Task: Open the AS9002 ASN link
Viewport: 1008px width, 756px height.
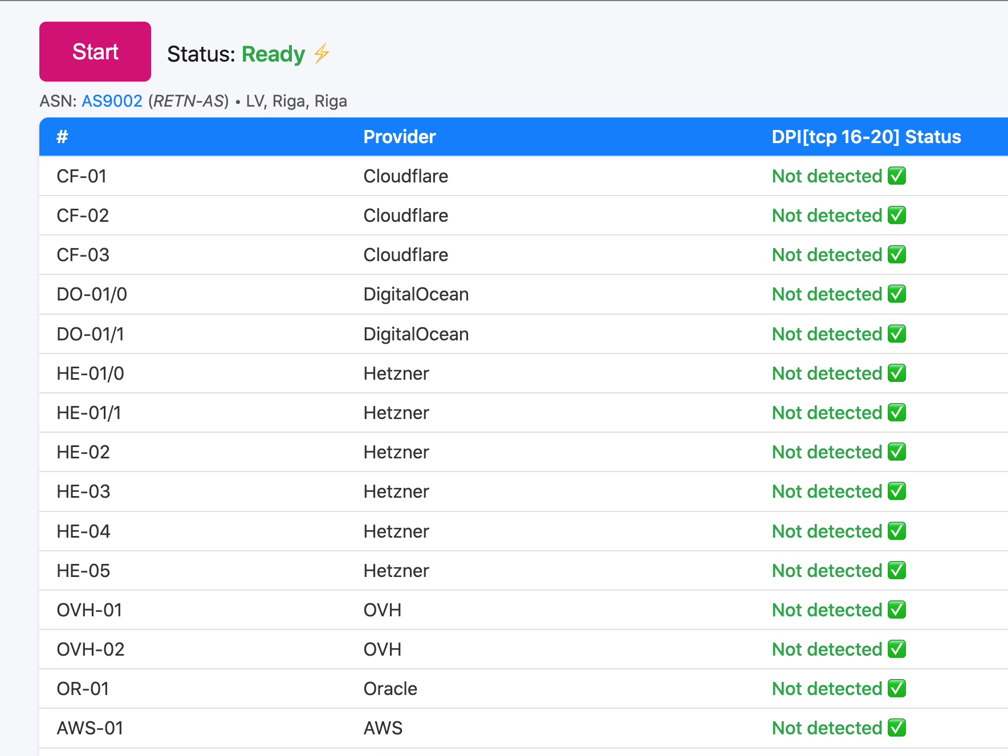Action: click(112, 101)
